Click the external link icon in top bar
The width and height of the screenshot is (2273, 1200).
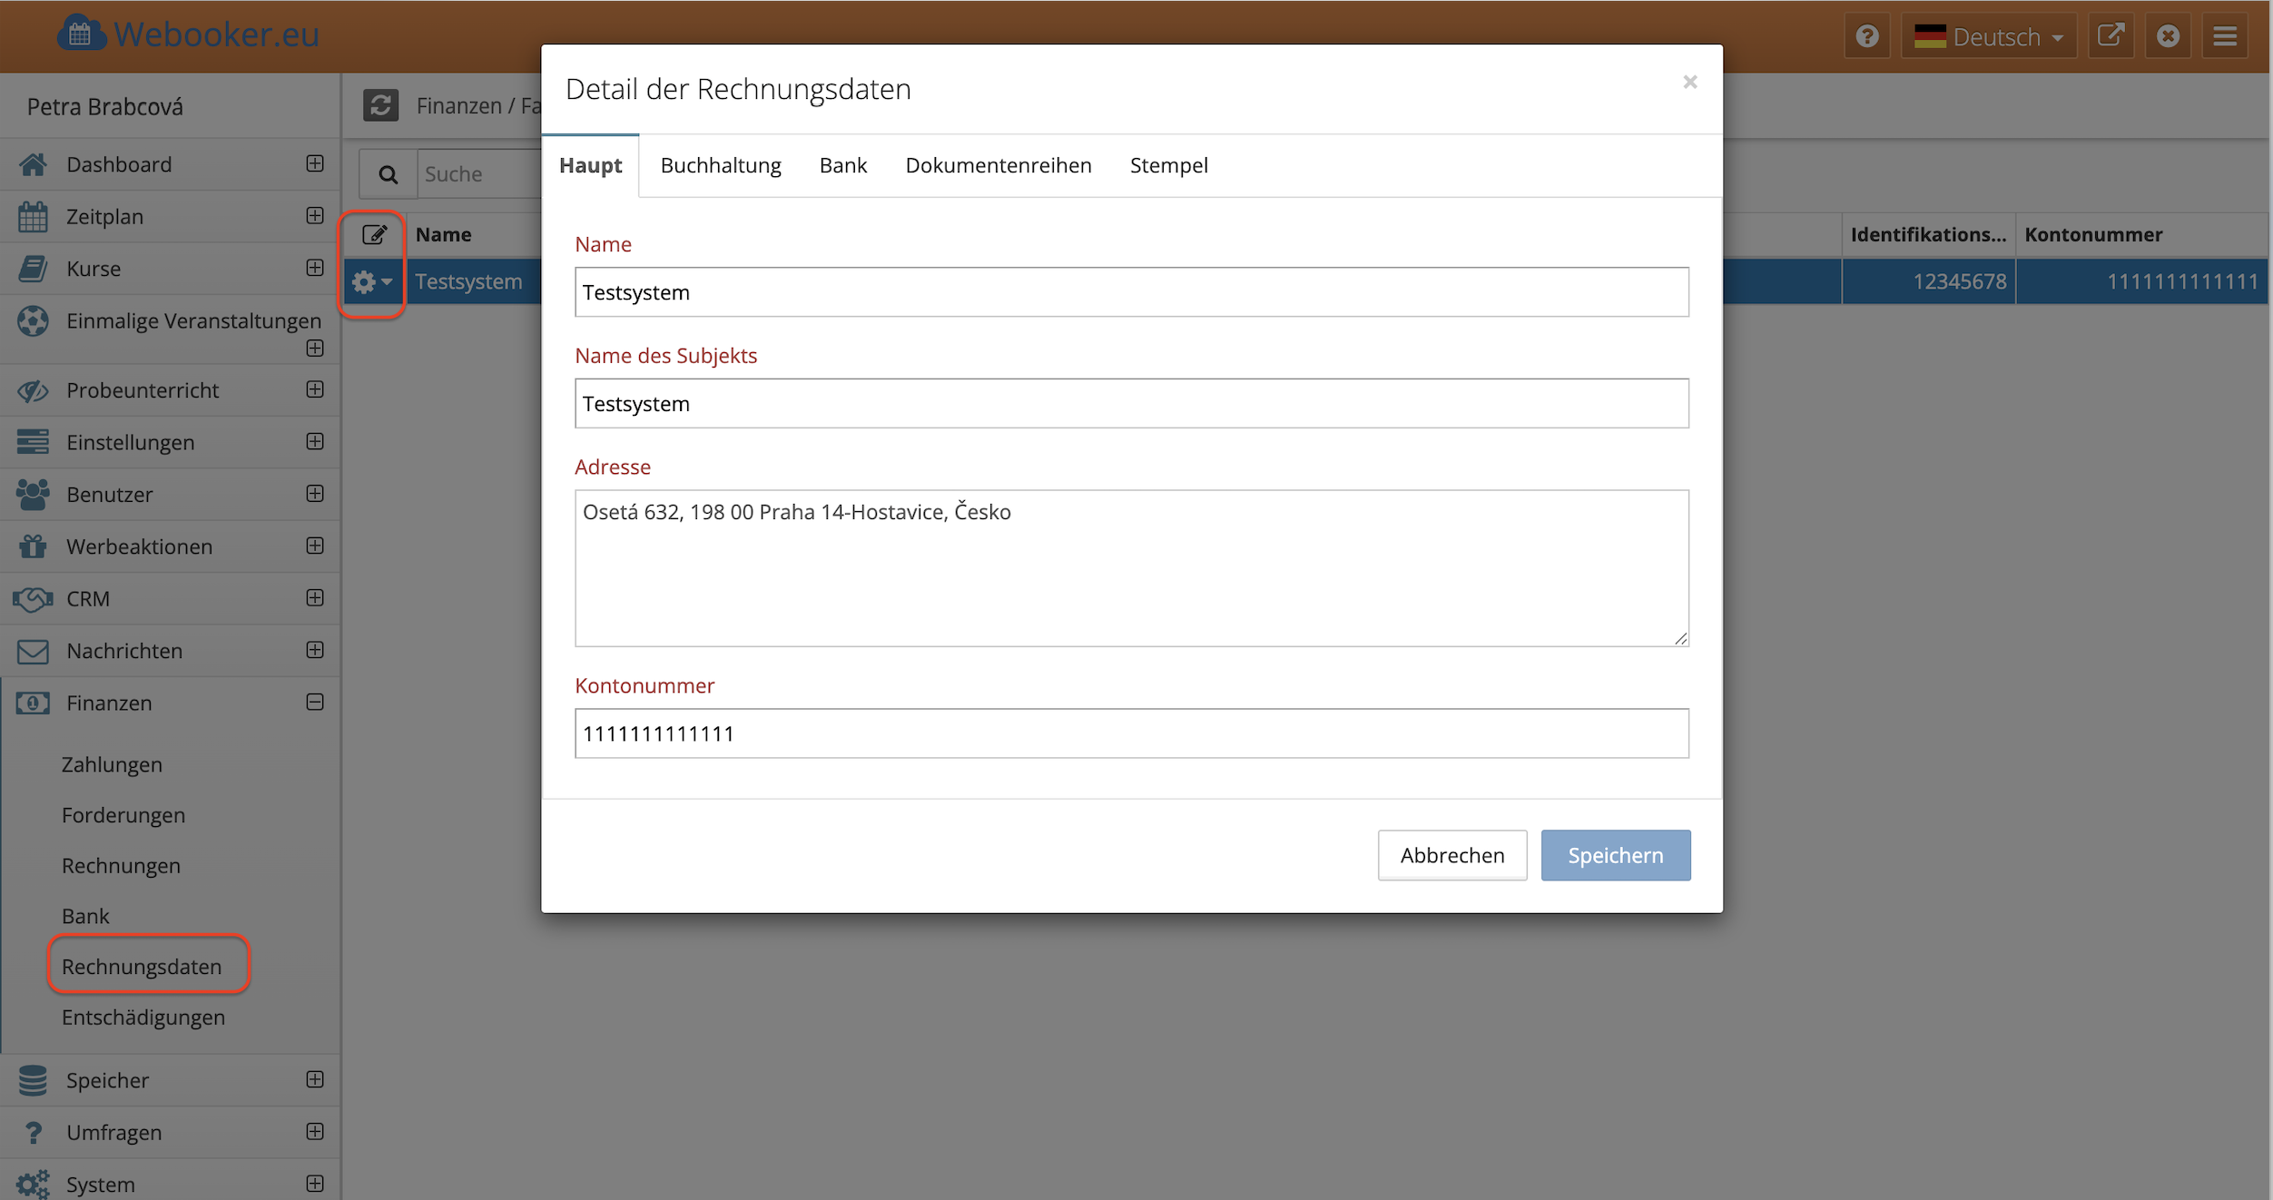[2111, 36]
